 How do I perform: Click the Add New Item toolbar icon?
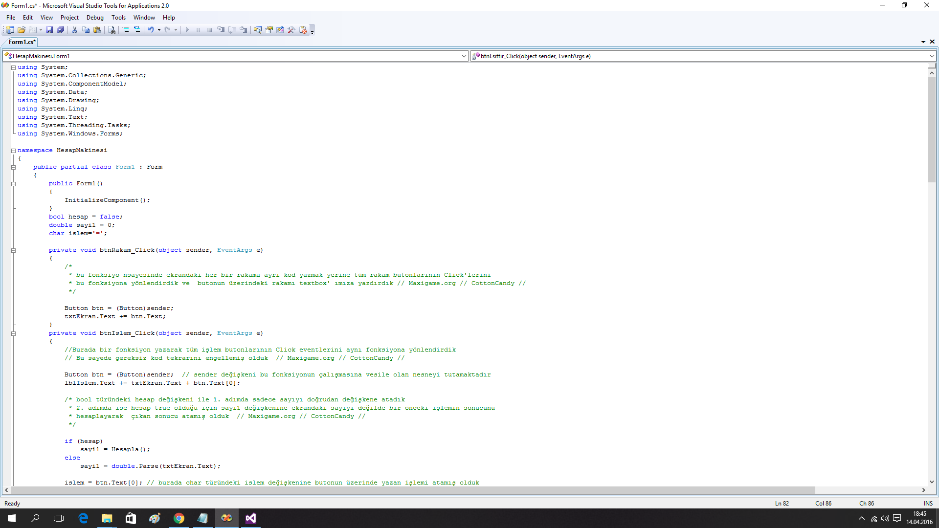coord(33,30)
